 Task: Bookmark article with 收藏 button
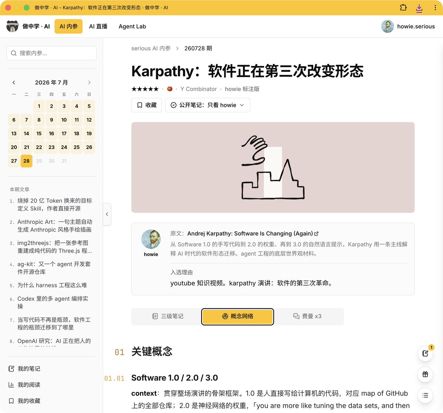(x=147, y=105)
